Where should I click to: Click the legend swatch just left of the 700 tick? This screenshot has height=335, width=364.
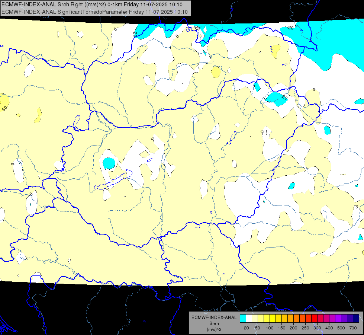[350, 319]
